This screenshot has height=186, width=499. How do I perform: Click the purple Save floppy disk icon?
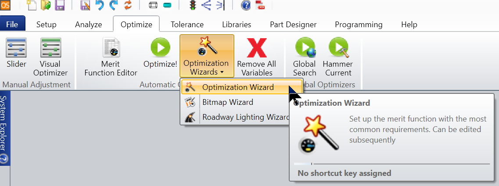click(59, 5)
